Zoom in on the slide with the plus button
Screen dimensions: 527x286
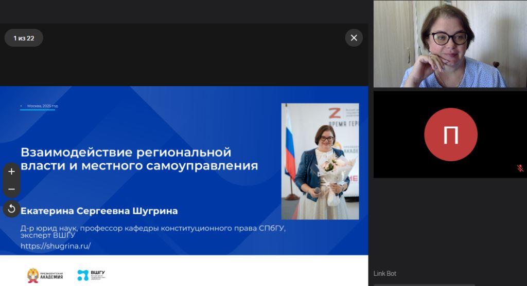pyautogui.click(x=11, y=171)
